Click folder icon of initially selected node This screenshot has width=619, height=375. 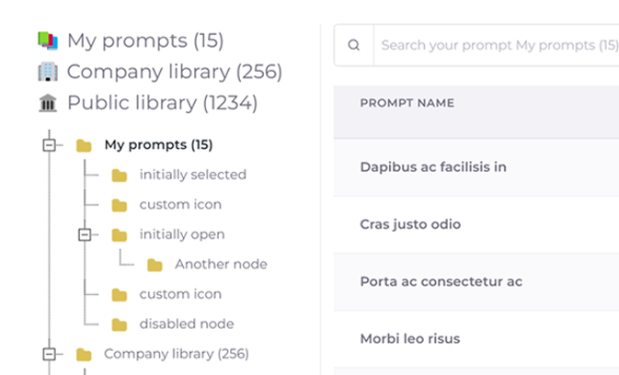pos(120,175)
